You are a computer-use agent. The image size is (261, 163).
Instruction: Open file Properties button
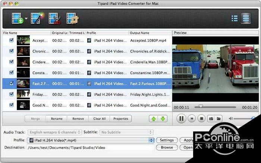point(121,119)
